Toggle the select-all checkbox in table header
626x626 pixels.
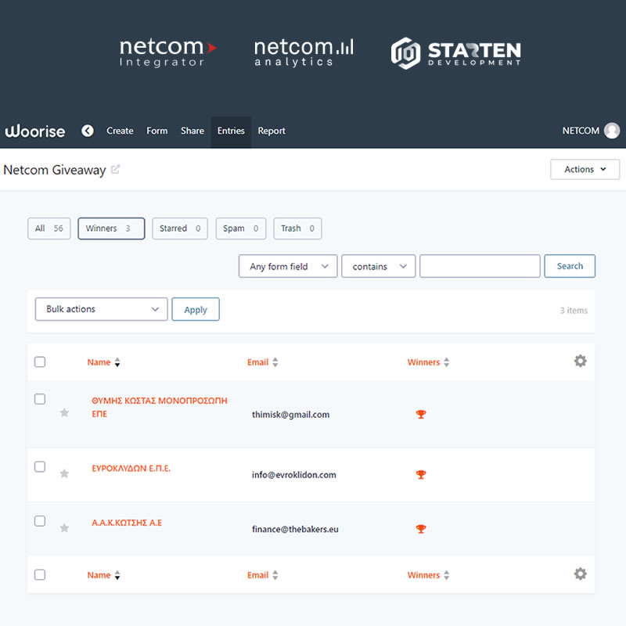40,362
